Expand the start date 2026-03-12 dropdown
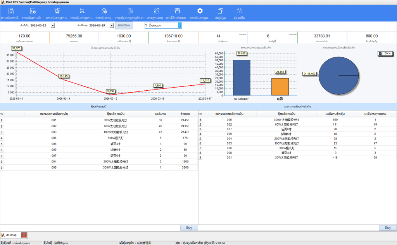Screen dimensions: 397x245 [53, 26]
